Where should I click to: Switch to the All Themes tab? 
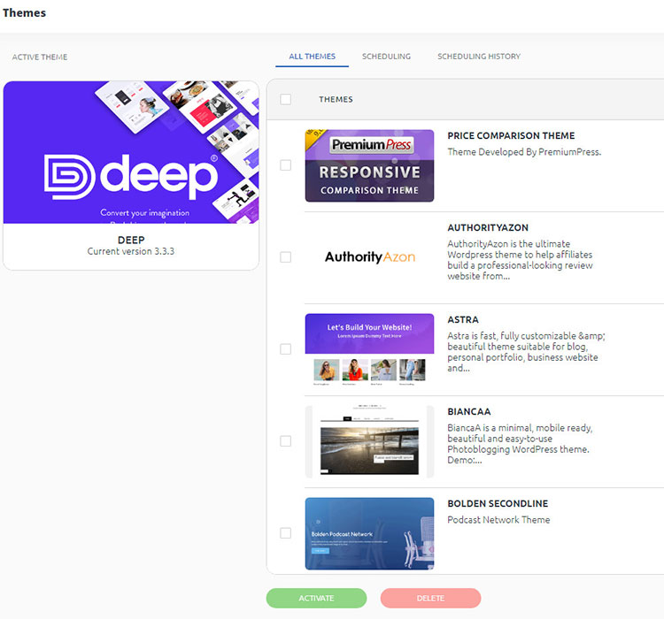pos(313,57)
